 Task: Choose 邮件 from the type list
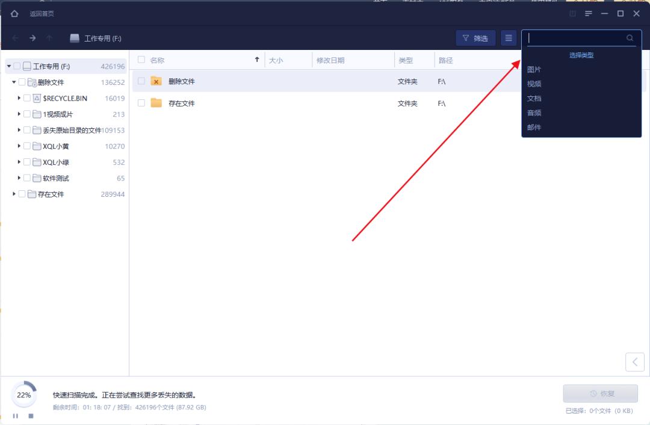(534, 127)
